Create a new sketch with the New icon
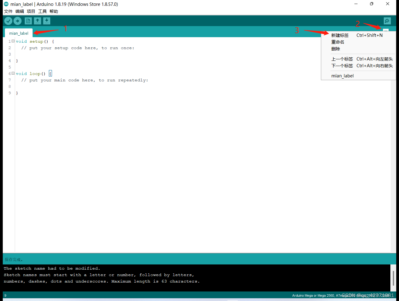 [x=28, y=21]
